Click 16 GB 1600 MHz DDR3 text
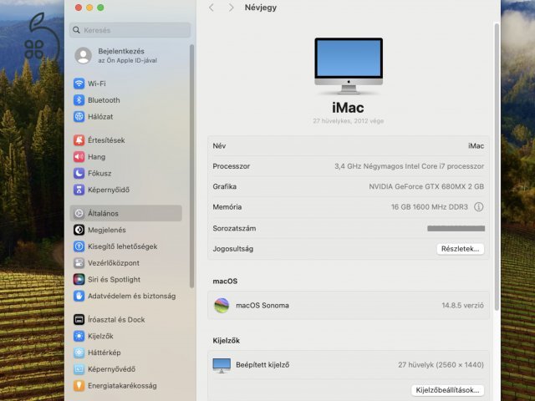 coord(429,207)
